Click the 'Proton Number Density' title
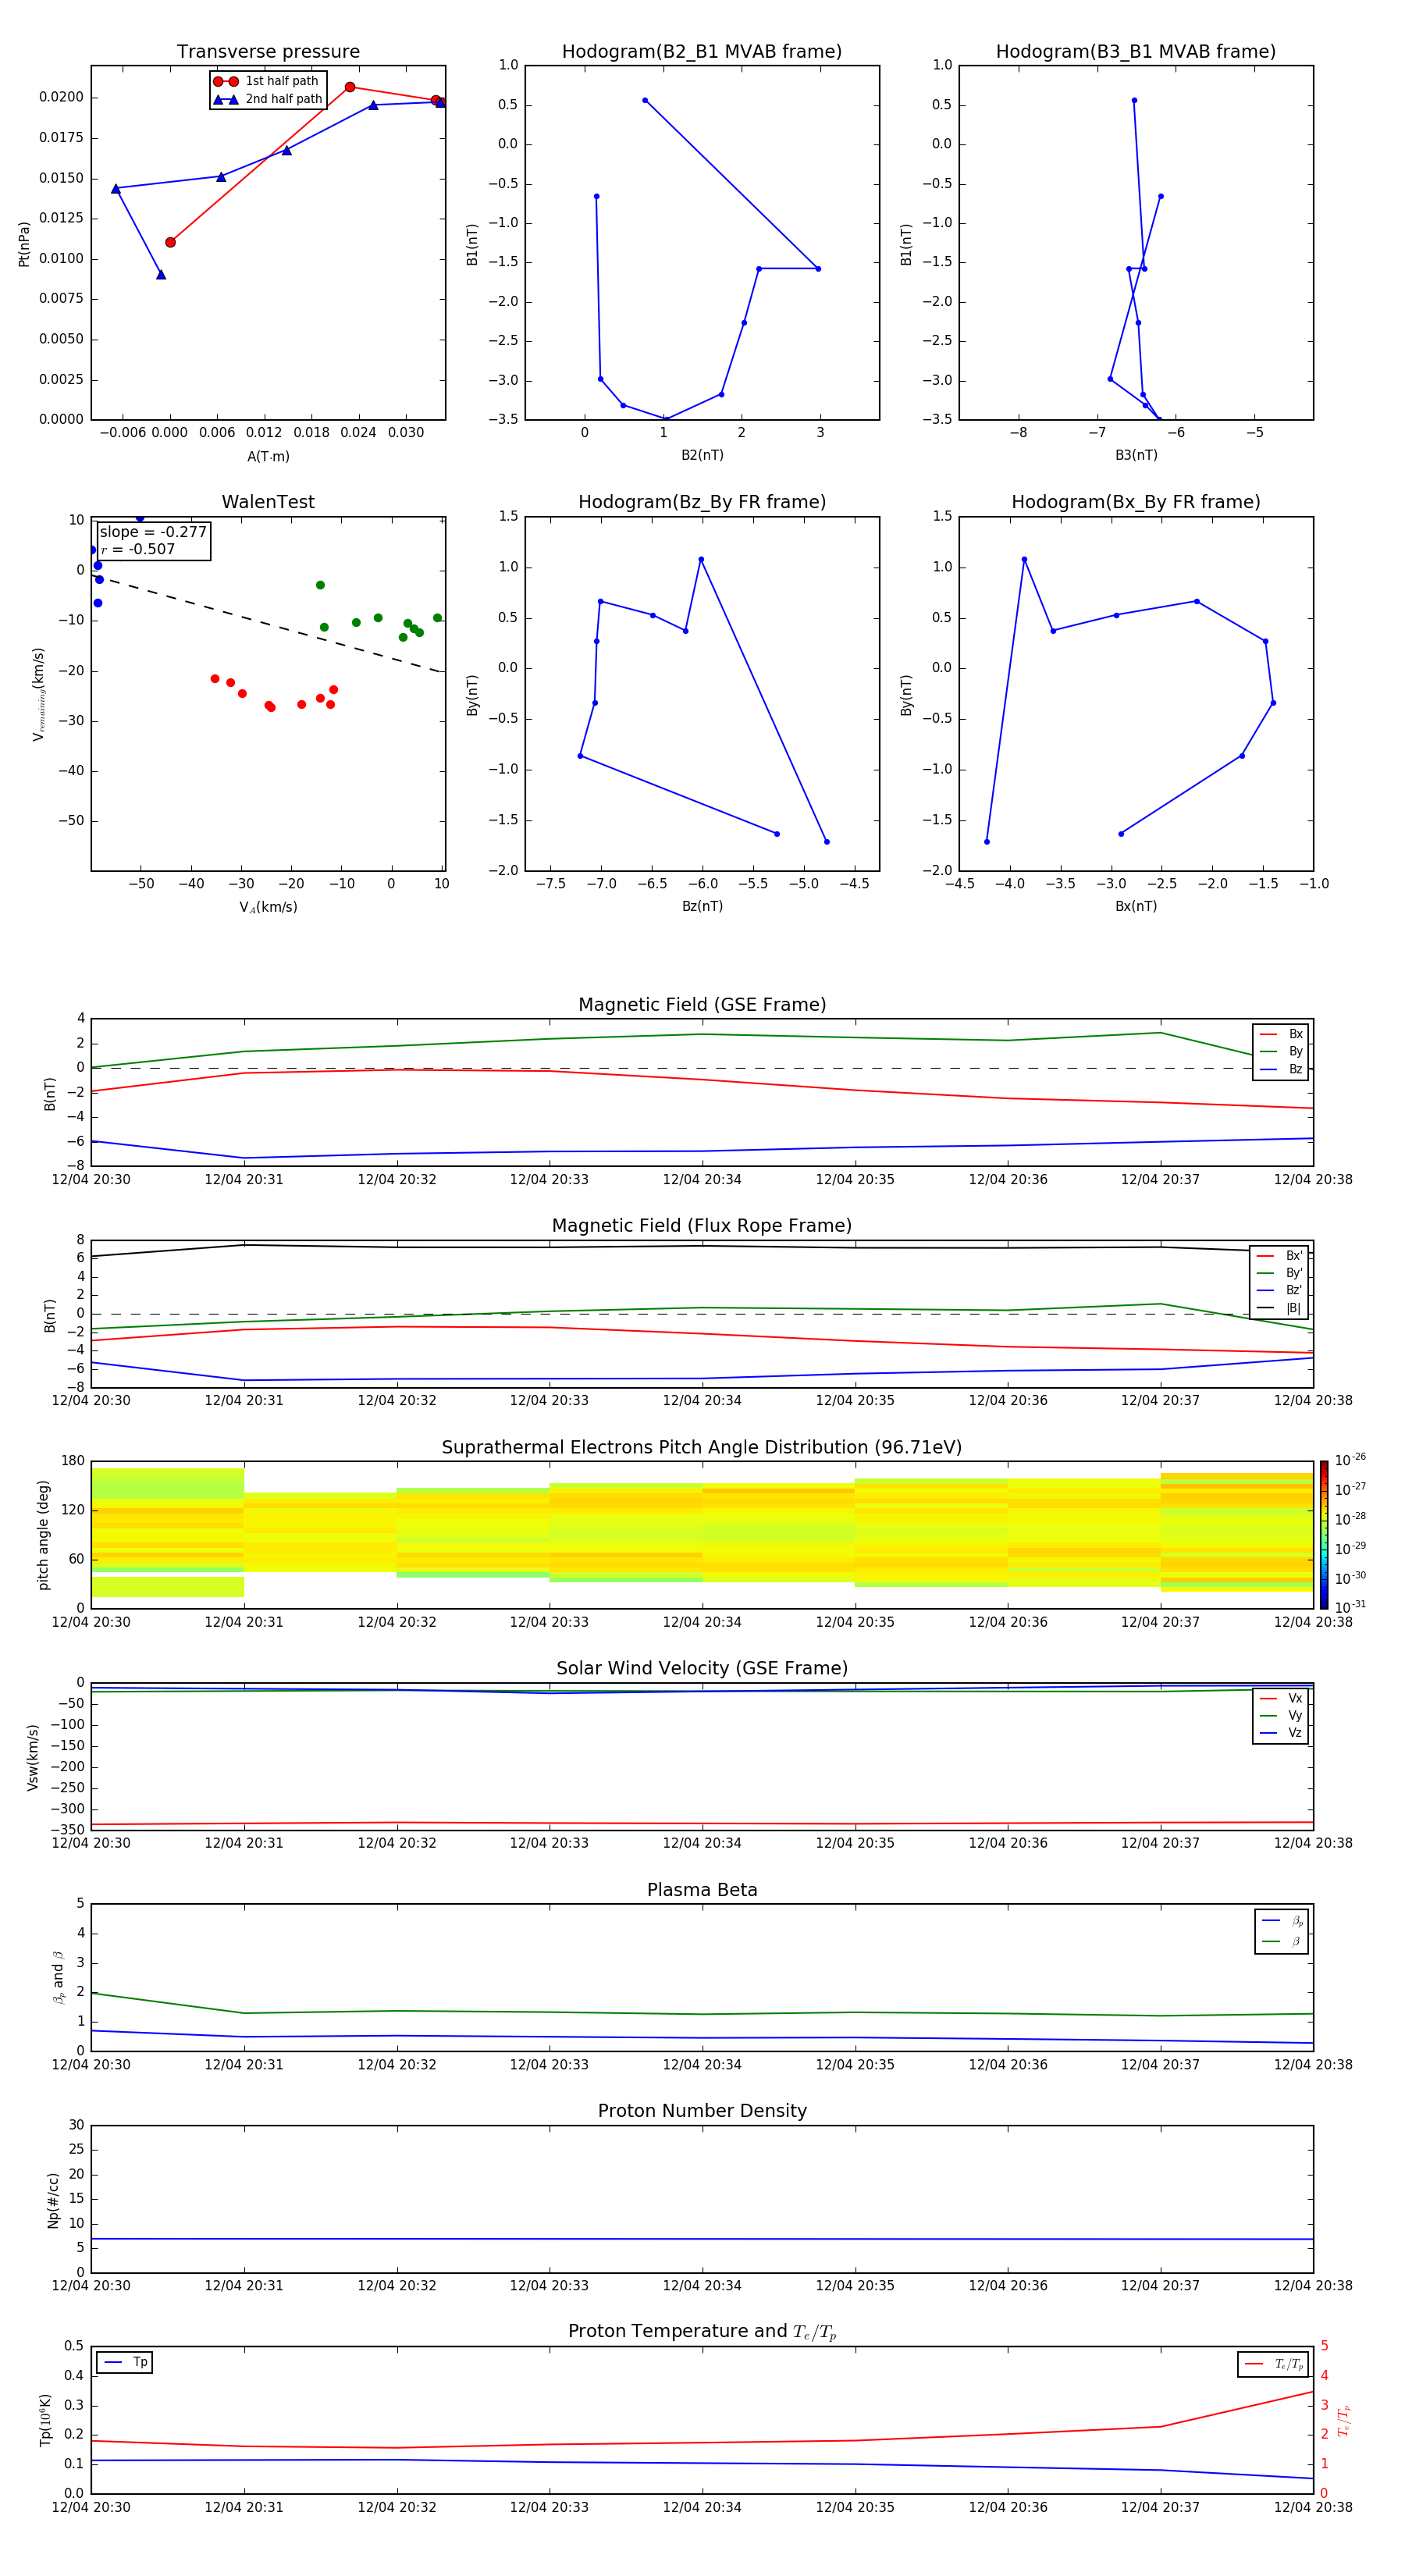The image size is (1405, 2576). 702,2111
